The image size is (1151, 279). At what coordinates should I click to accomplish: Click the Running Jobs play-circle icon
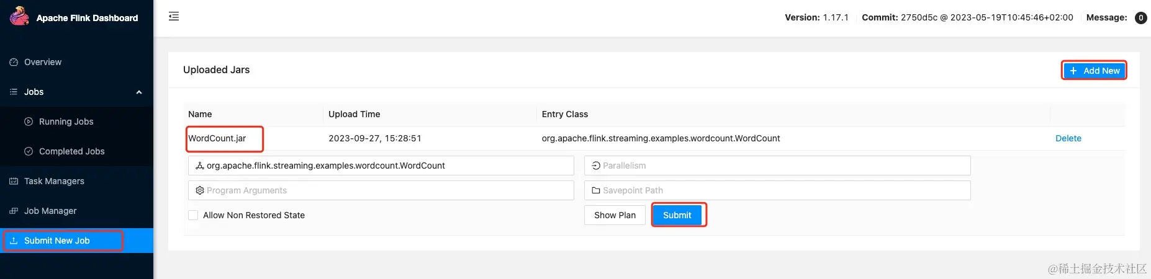[29, 122]
